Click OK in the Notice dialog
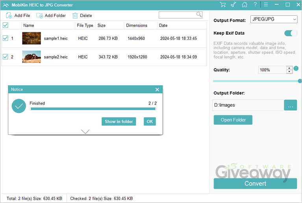302x203 pixels. tap(150, 122)
